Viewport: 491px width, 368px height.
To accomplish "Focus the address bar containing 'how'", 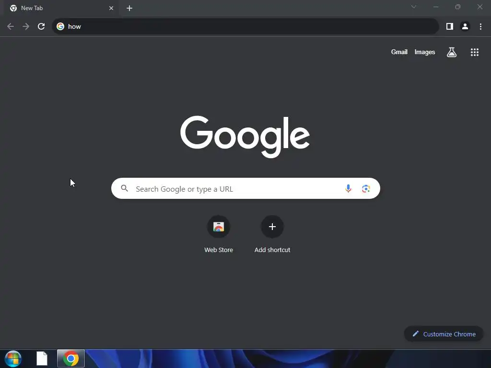I will [x=245, y=27].
